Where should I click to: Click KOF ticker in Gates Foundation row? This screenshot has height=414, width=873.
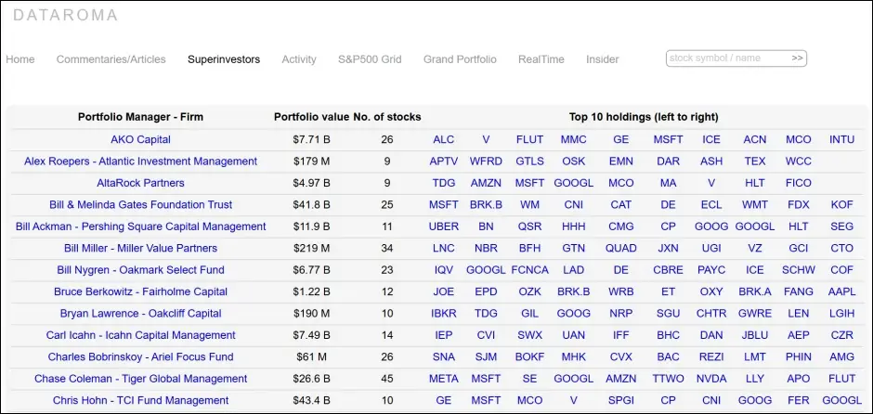(x=841, y=205)
